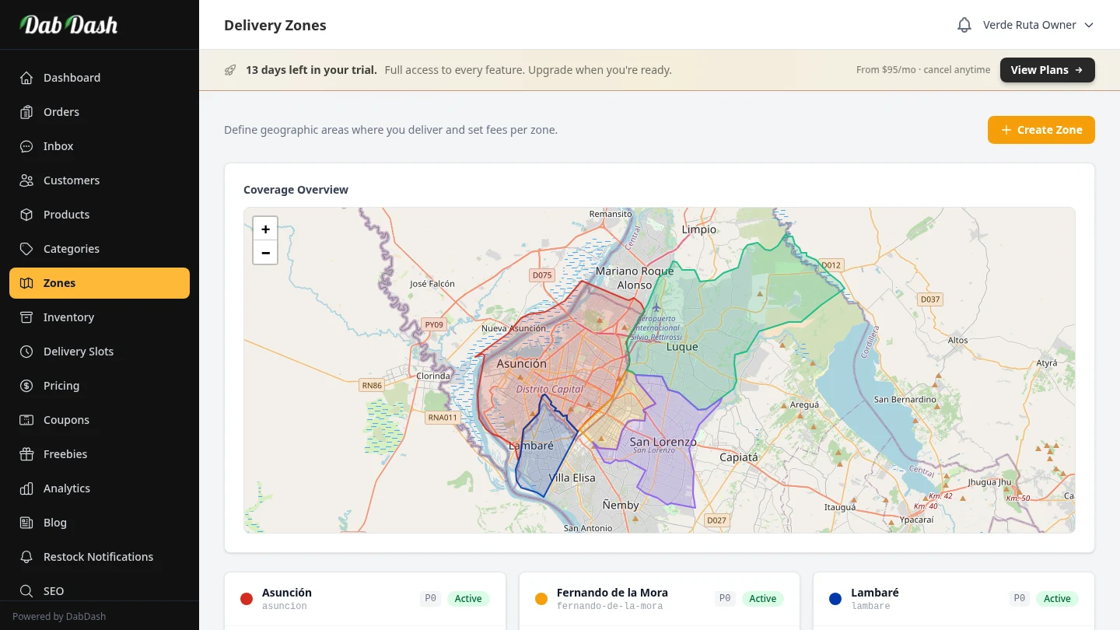Open the Orders menu item
This screenshot has height=630, width=1120.
pos(61,112)
